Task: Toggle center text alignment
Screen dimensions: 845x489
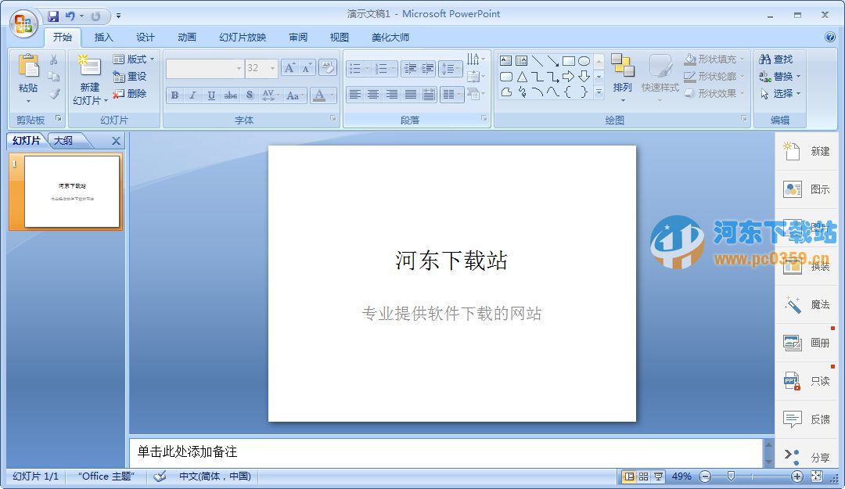Action: coord(374,95)
